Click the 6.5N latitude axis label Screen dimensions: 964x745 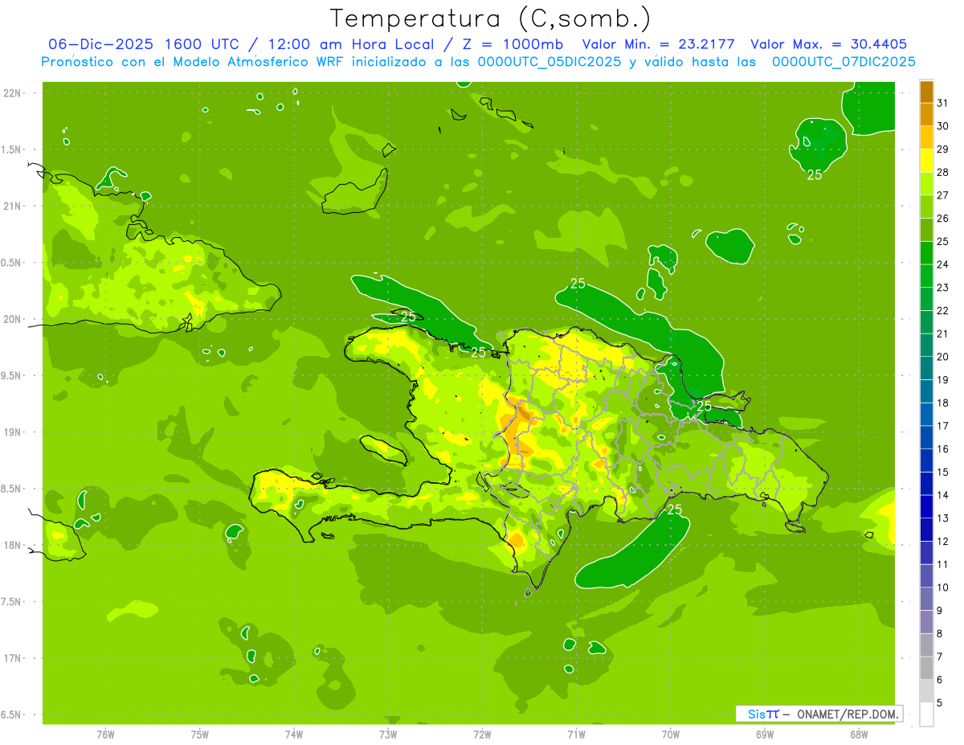[12, 715]
